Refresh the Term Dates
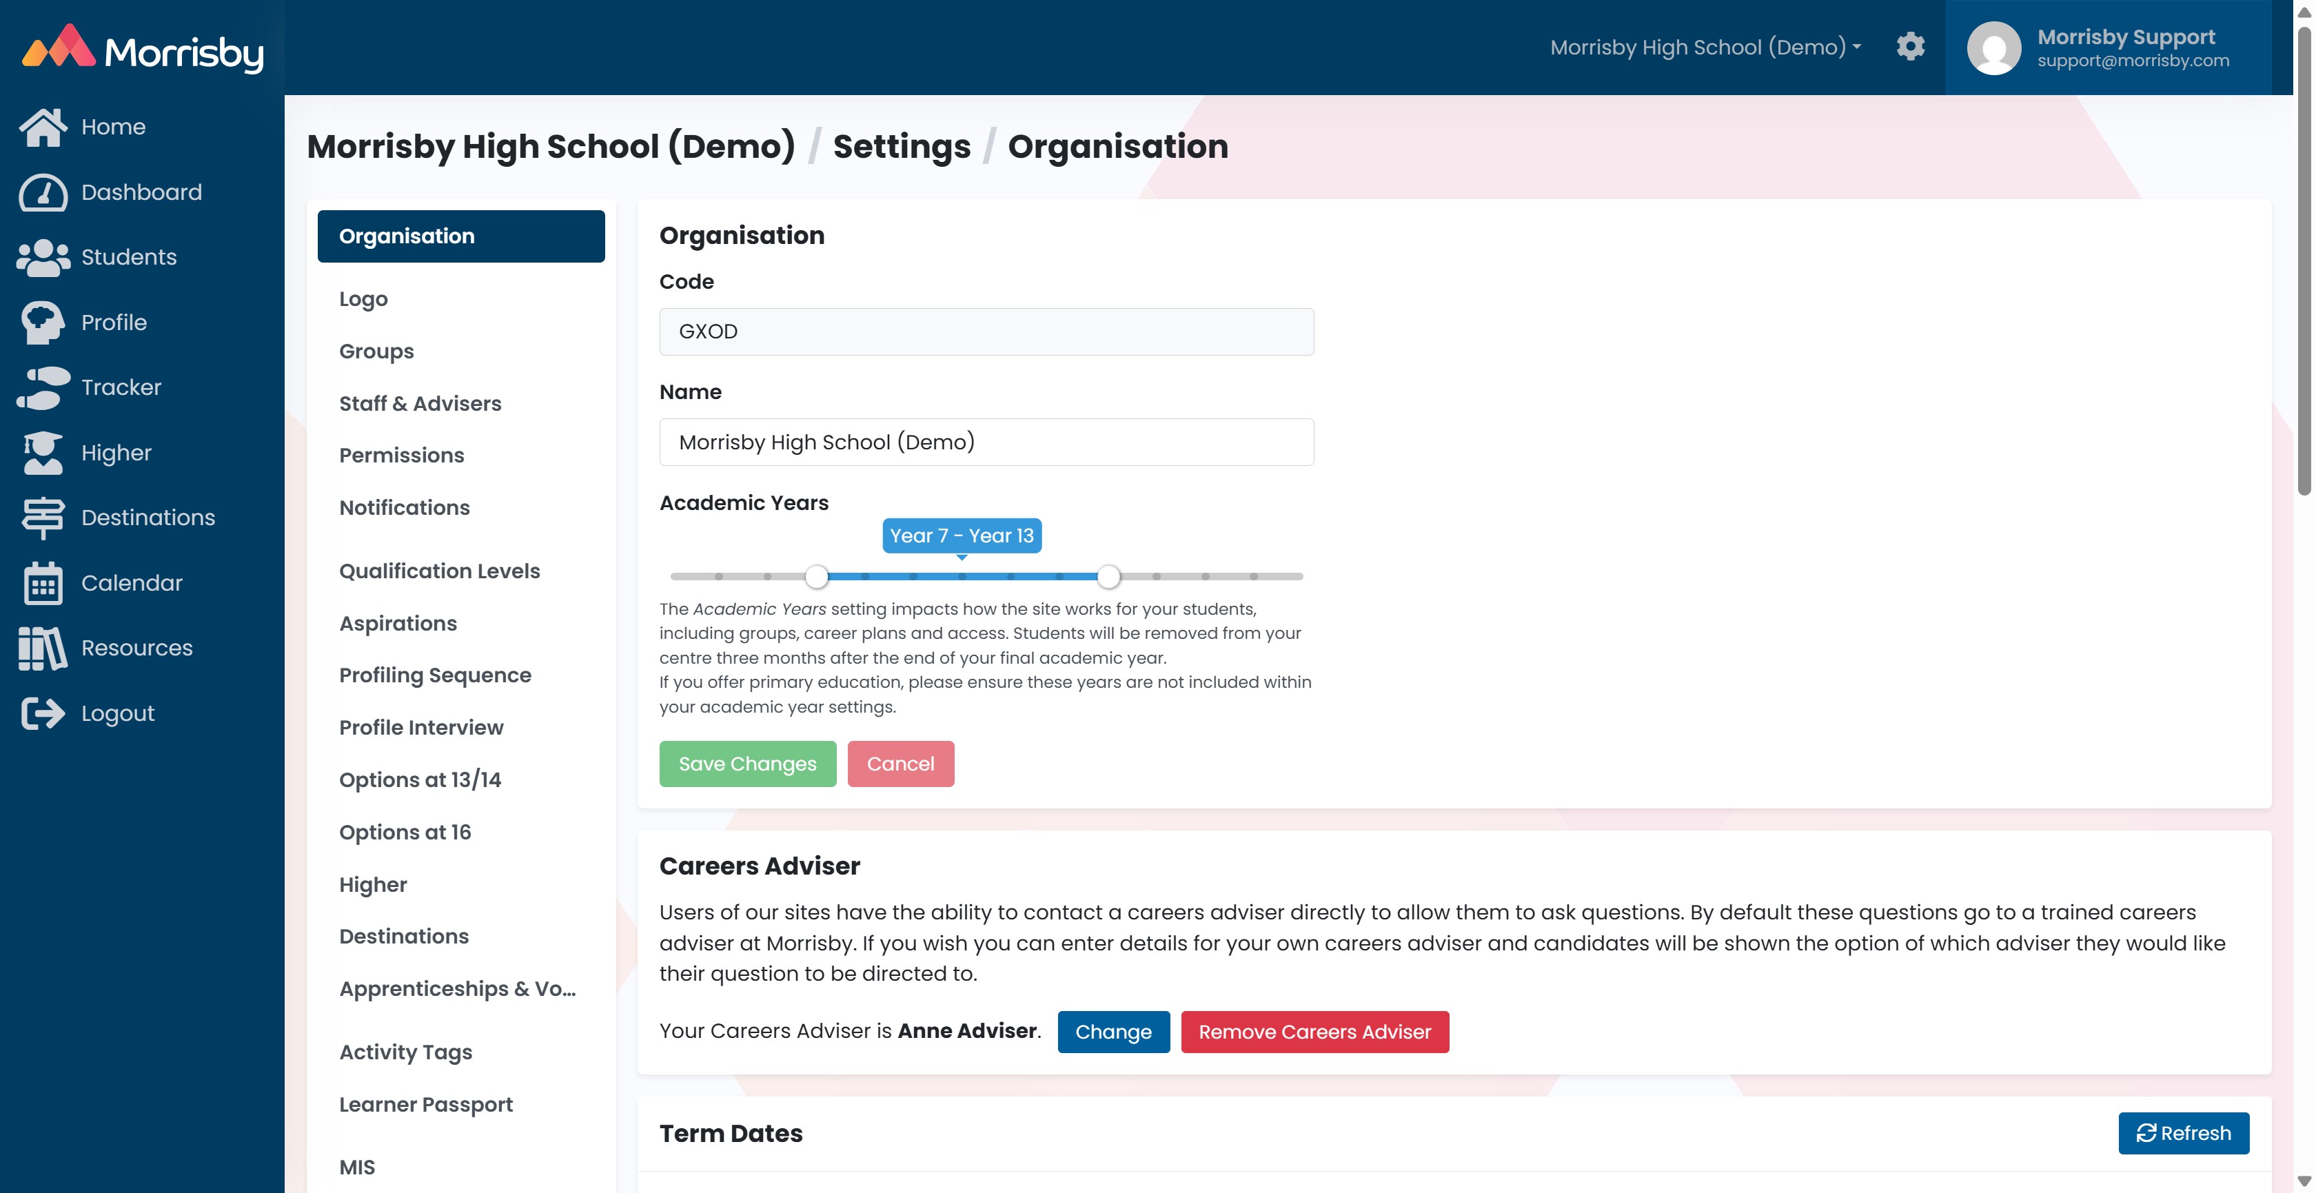Screen dimensions: 2316x1193 pos(2183,1134)
